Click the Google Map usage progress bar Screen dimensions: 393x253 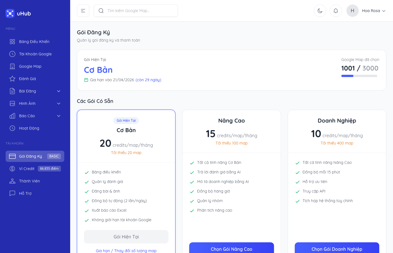[x=359, y=76]
